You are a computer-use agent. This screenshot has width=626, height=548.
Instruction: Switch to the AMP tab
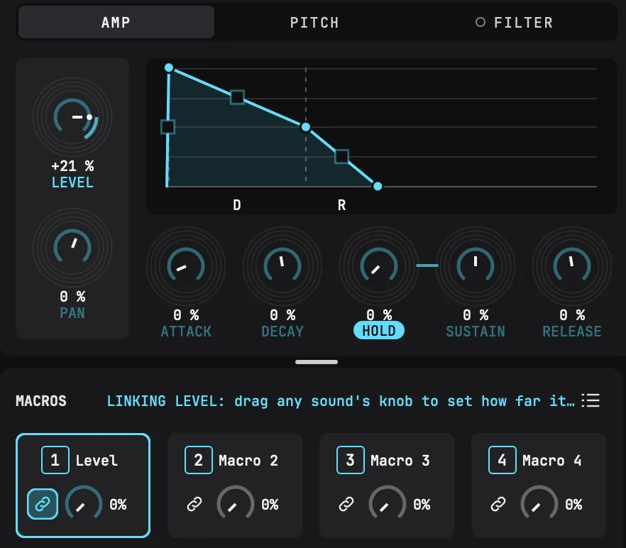[116, 23]
